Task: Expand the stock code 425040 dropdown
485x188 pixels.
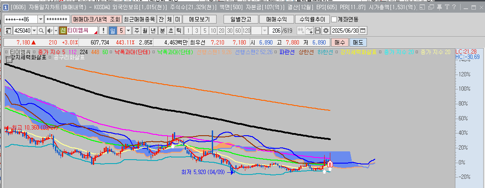Action: [x=34, y=31]
